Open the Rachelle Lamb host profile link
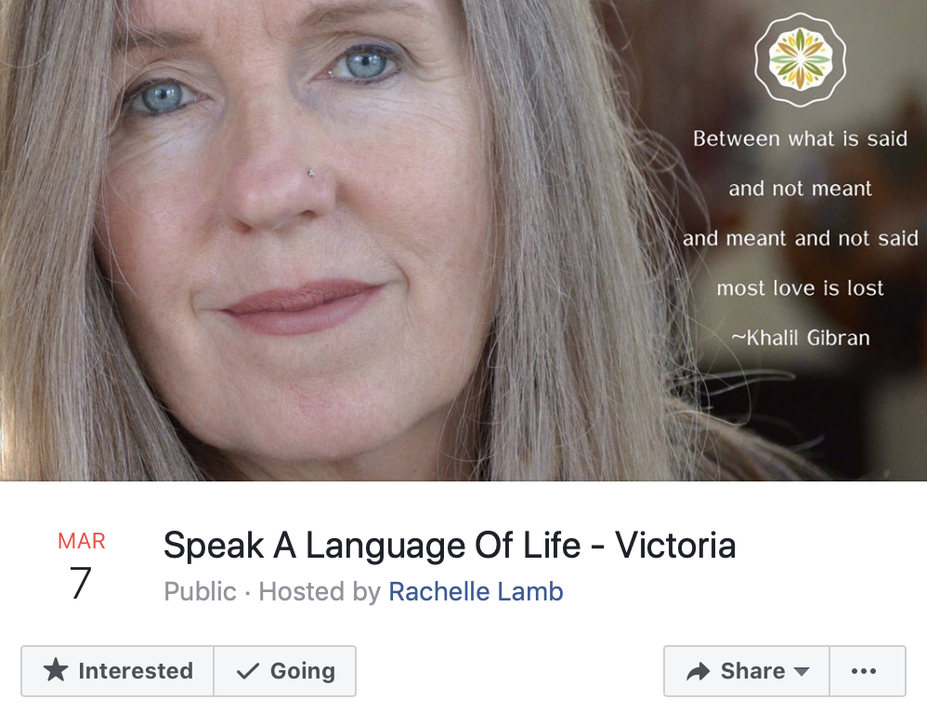 [x=476, y=591]
